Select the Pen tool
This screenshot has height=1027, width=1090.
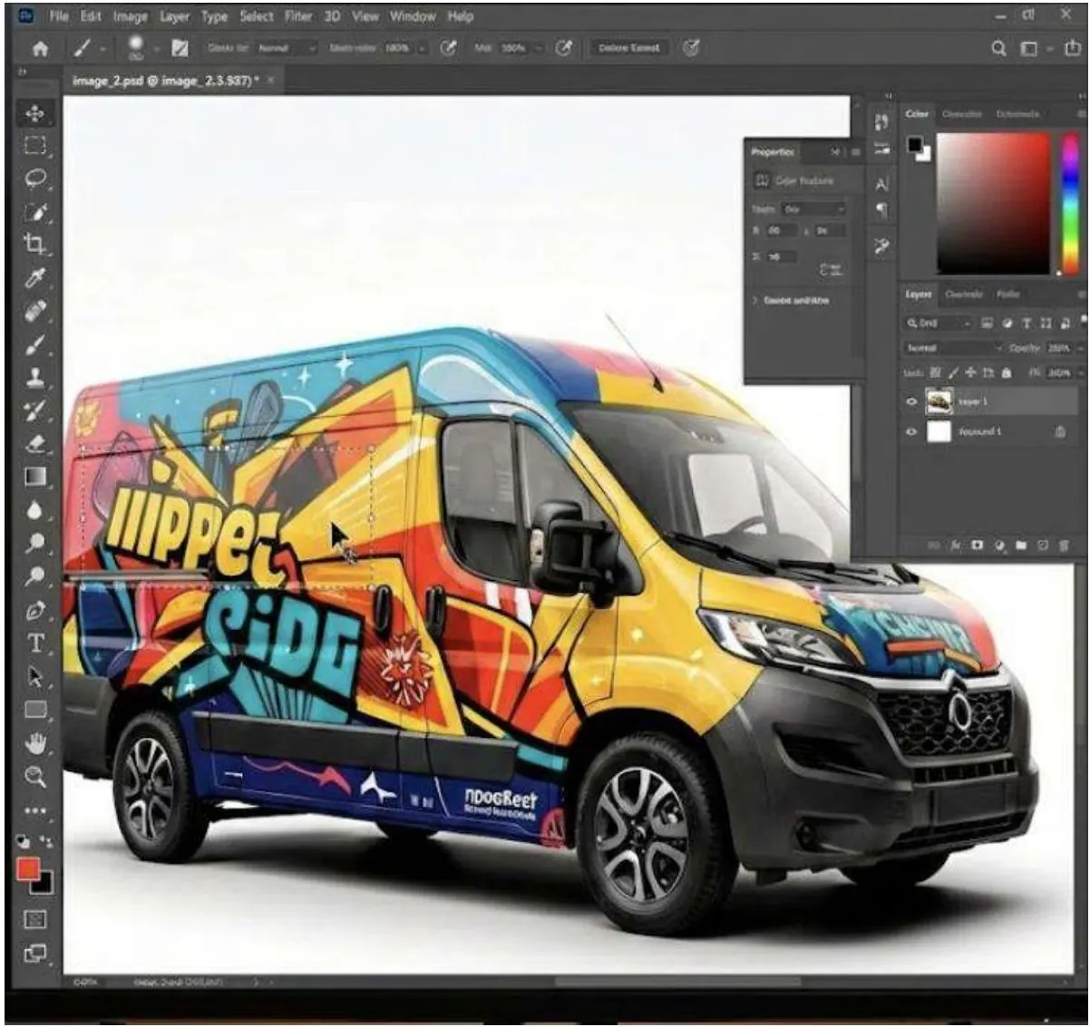[x=35, y=610]
